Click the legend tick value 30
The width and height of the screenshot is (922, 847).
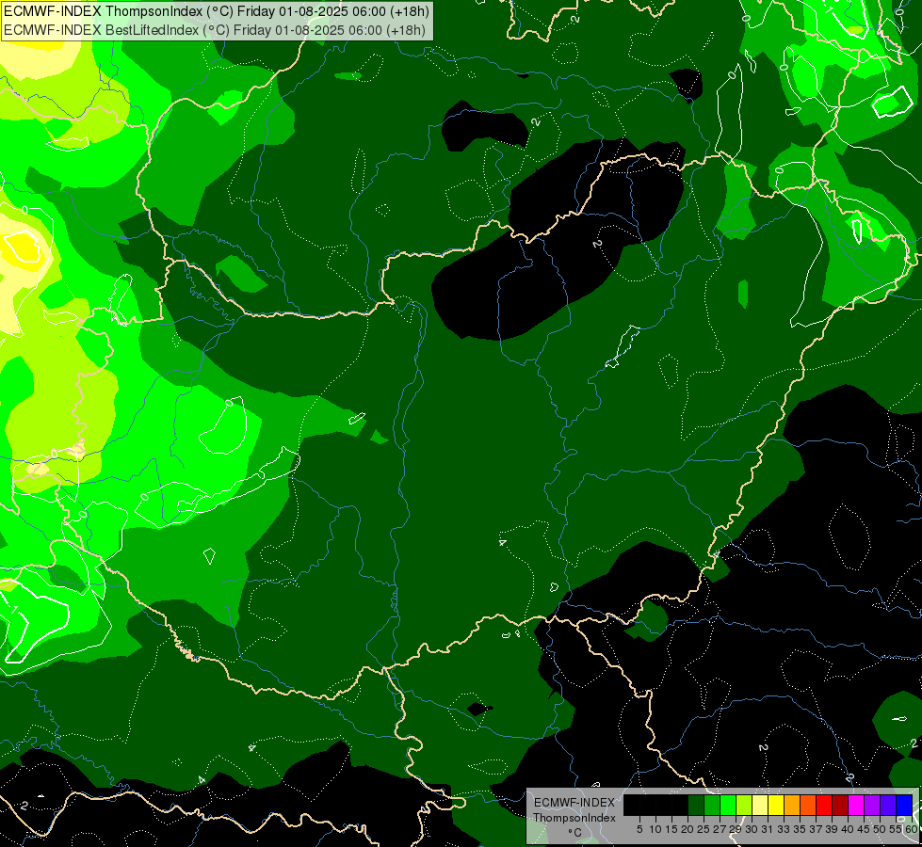click(x=752, y=829)
